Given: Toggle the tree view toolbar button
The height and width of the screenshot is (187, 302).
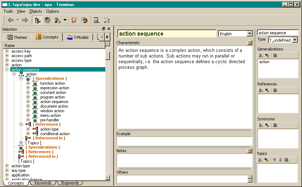Looking at the screenshot, I should pyautogui.click(x=37, y=20).
